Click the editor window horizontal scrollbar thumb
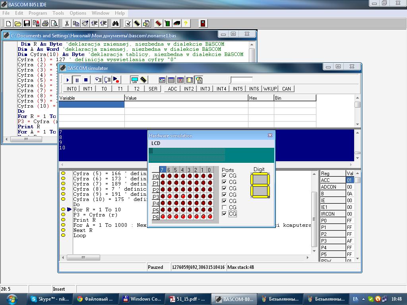The width and height of the screenshot is (407, 305). point(26,139)
